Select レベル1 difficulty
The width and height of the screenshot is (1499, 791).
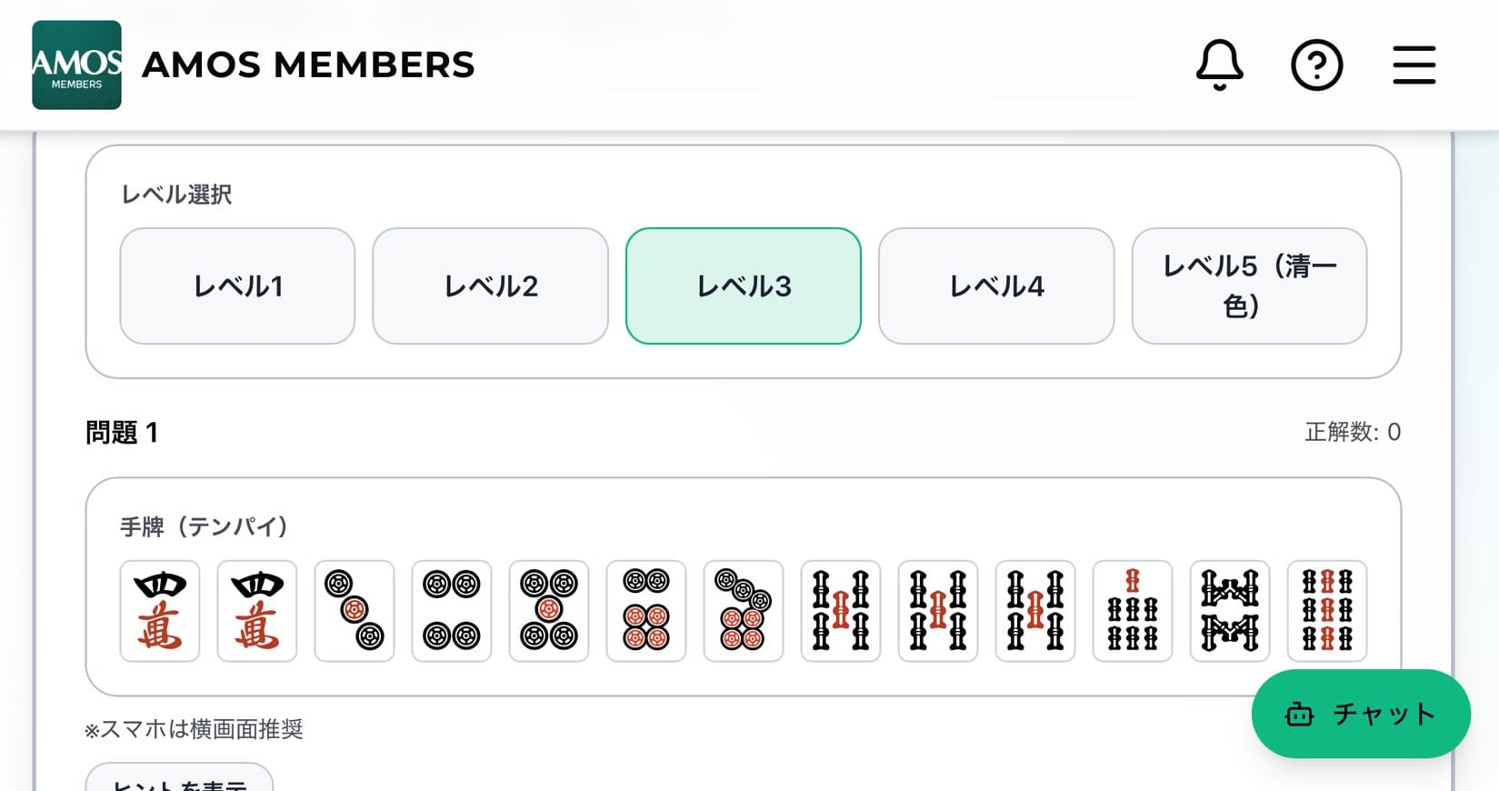pos(237,285)
